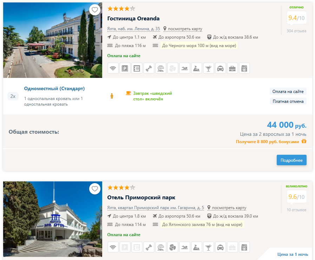Click the air conditioning fan icon for Отель Приморский парк
315x260 pixels.
[x=172, y=247]
